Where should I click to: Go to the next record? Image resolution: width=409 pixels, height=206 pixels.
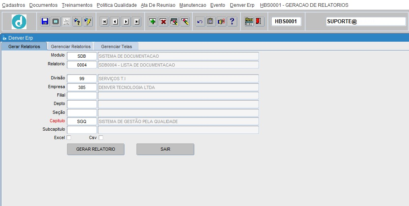pos(126,22)
